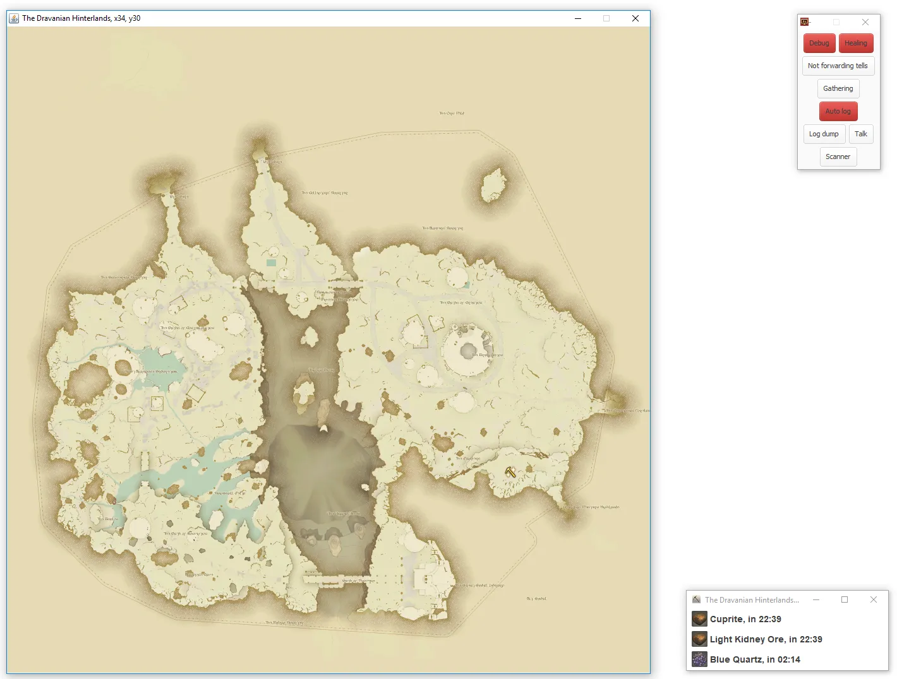
Task: Toggle the Healing button off
Action: point(856,43)
